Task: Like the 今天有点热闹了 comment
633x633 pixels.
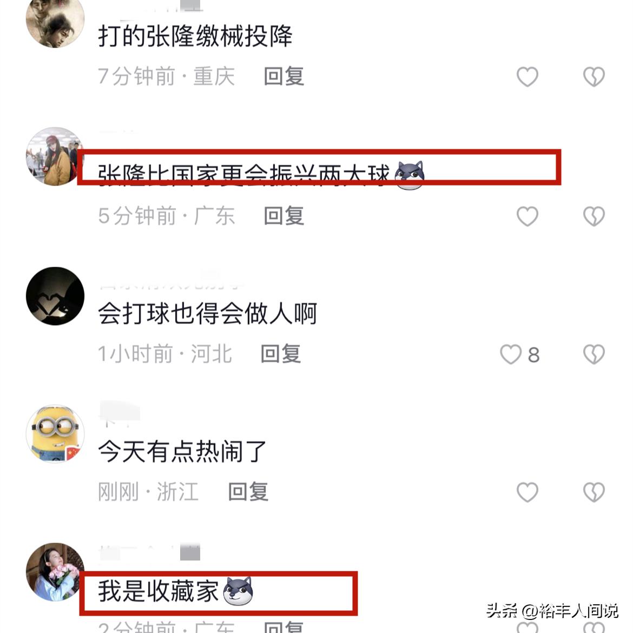Action: (x=527, y=492)
